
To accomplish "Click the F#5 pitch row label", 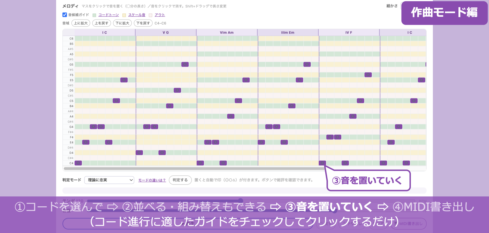I will click(x=71, y=70).
